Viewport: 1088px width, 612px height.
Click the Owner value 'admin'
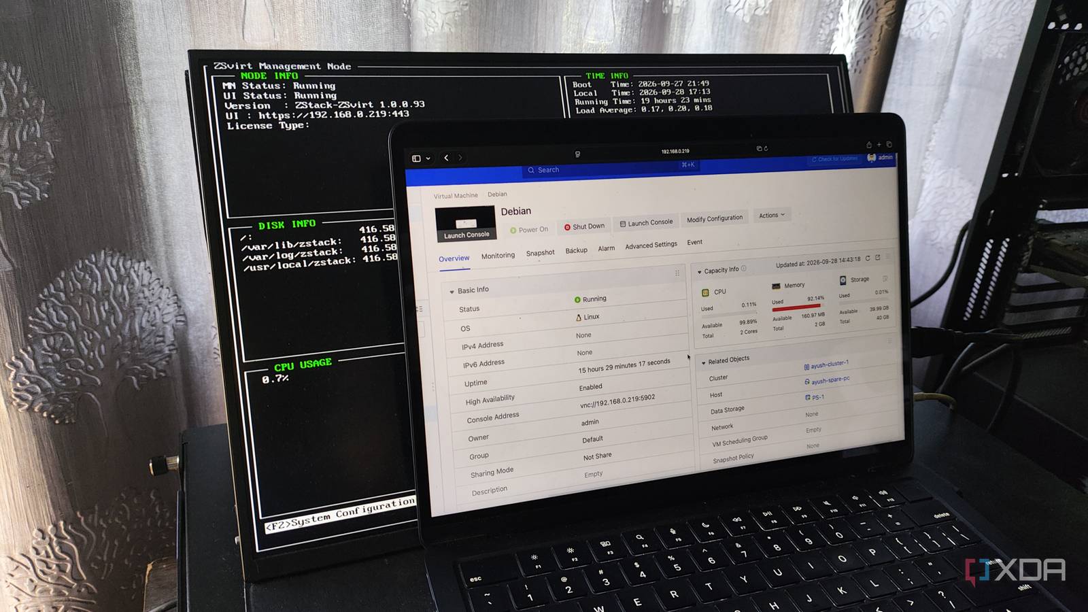click(x=590, y=422)
